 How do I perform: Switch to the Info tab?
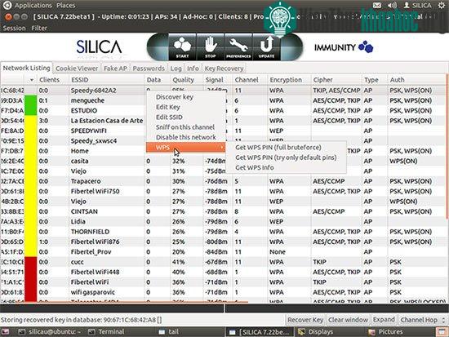193,69
